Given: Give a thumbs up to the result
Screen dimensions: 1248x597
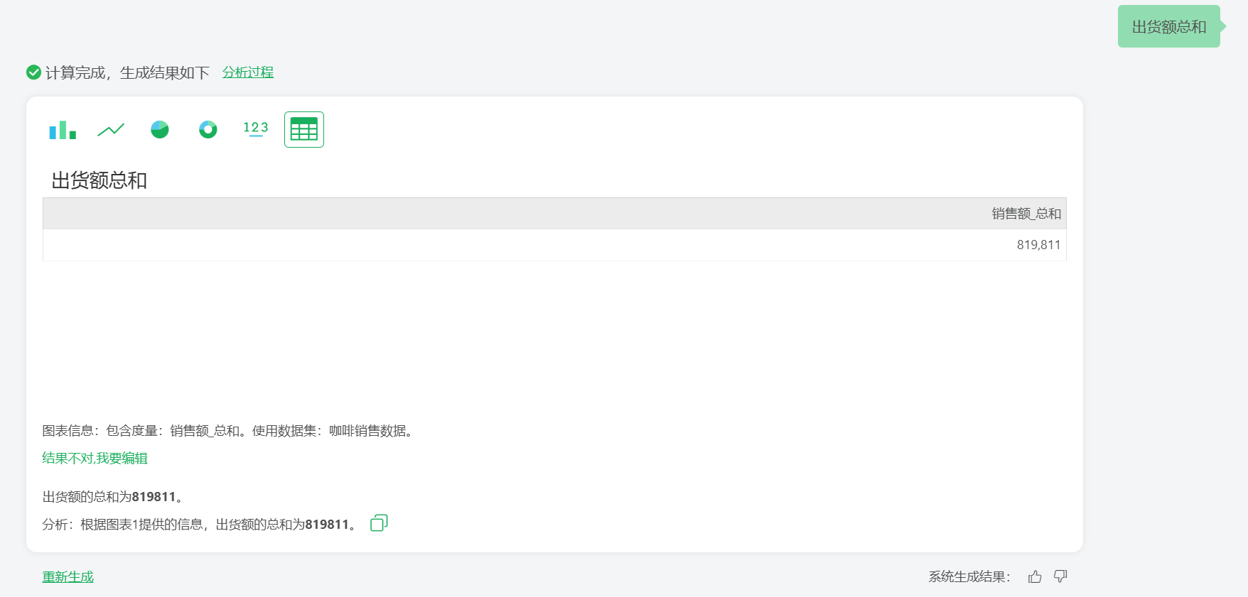Looking at the screenshot, I should (x=1035, y=576).
